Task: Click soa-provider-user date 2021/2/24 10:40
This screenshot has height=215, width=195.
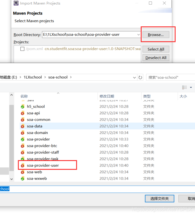Action: click(x=114, y=165)
